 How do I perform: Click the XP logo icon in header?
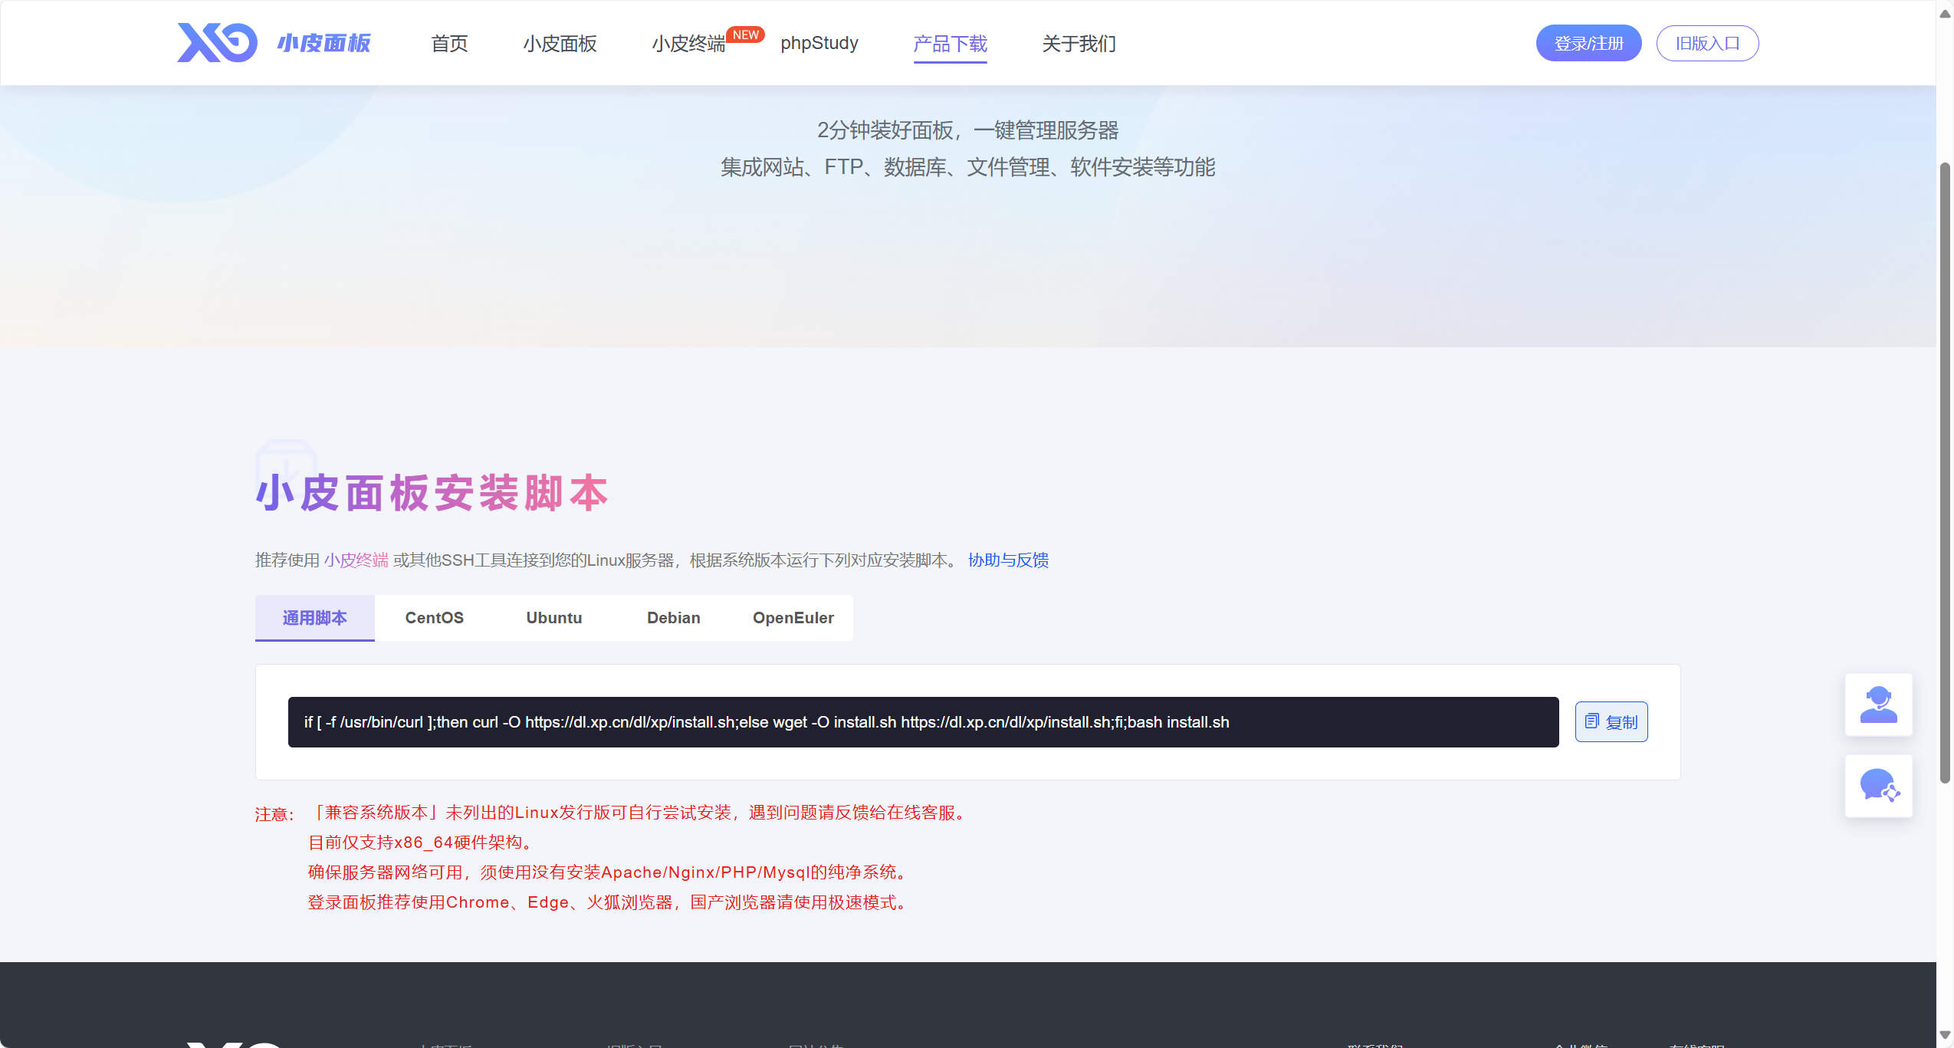[217, 43]
